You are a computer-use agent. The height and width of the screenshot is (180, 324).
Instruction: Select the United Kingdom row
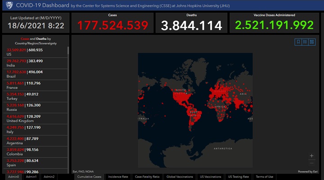35,119
